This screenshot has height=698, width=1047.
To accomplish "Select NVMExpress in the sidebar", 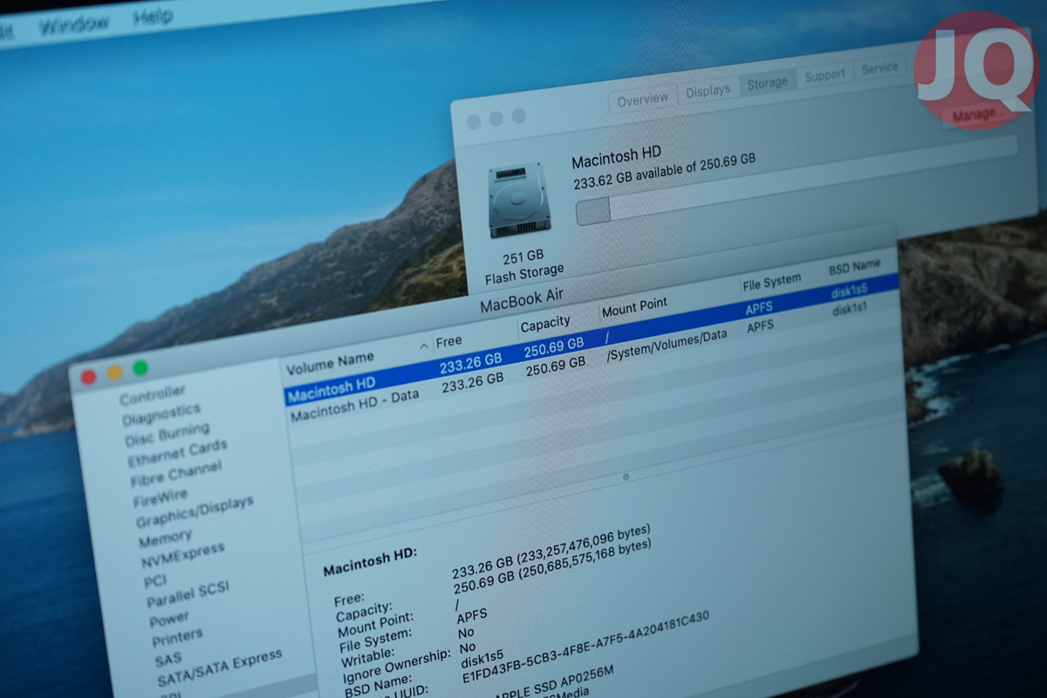I will (x=182, y=557).
